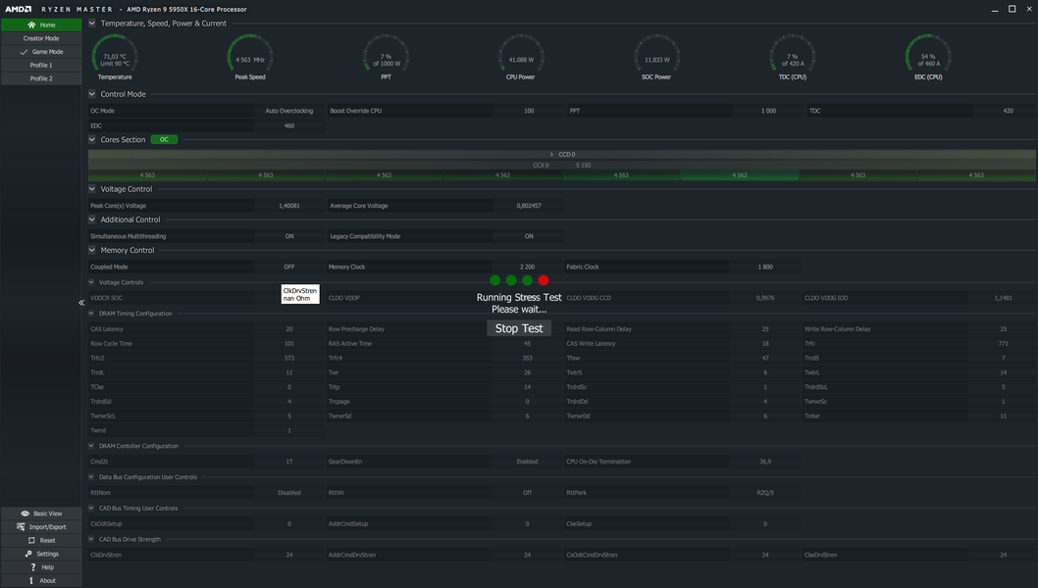Select the Creator Mode profile

(41, 38)
